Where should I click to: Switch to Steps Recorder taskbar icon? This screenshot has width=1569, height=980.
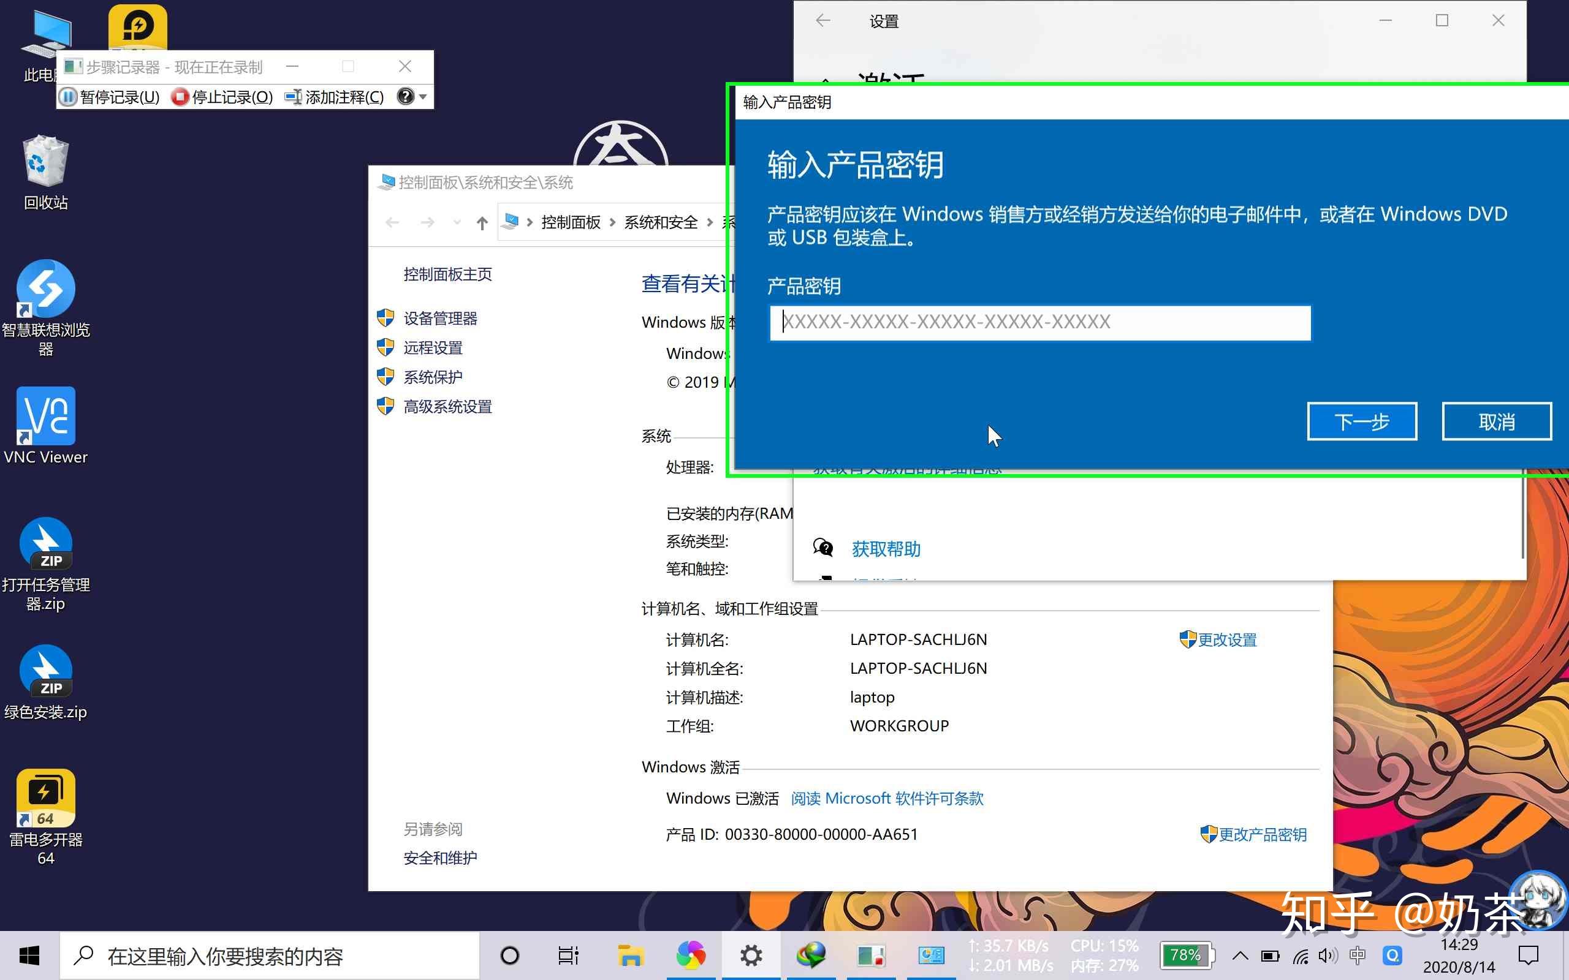click(x=872, y=956)
